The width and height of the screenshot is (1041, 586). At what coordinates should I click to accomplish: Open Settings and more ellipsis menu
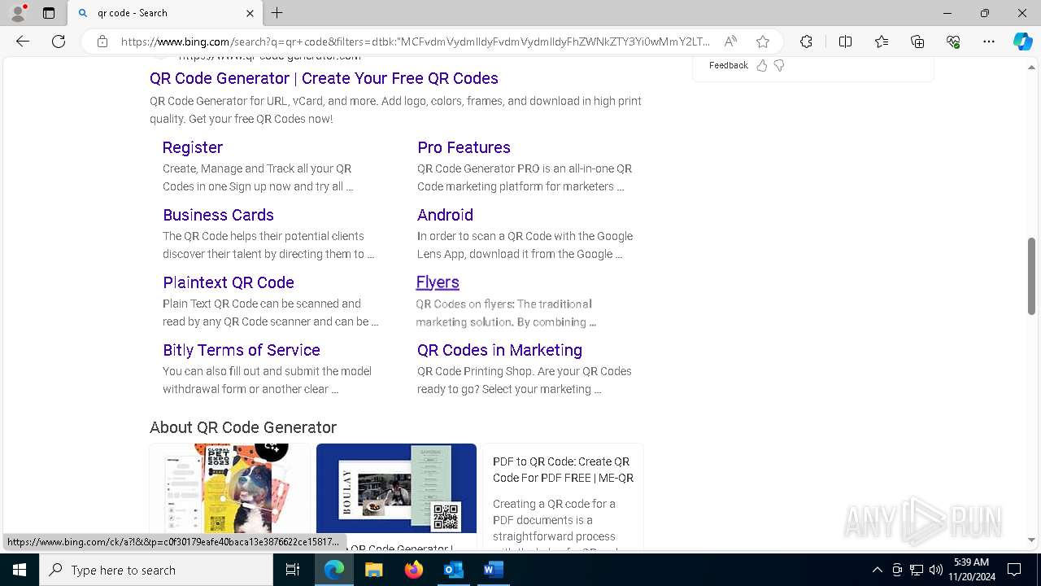989,42
